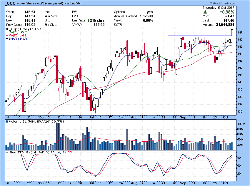Click the Low value 146.41
Screen dimensions: 250x186
coord(30,20)
